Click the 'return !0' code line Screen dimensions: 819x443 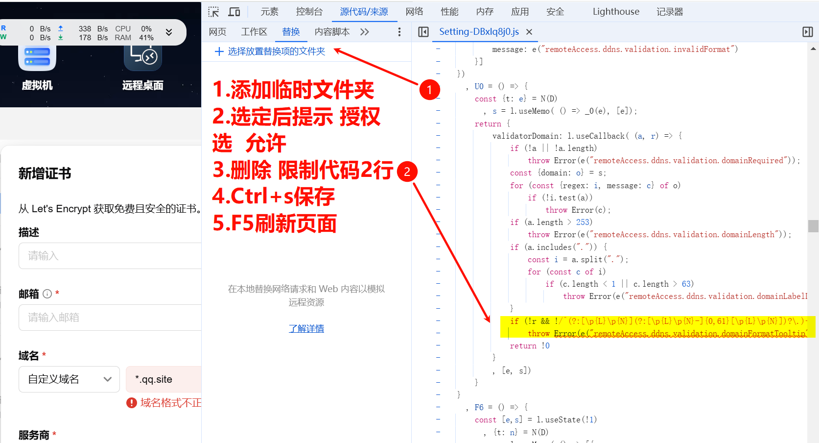(530, 346)
